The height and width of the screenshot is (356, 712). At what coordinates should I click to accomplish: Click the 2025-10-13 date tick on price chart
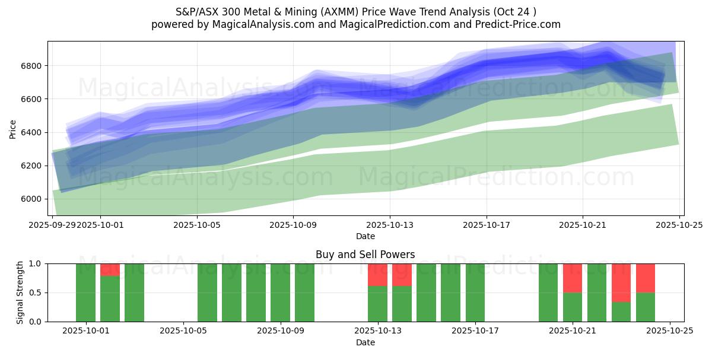tap(390, 225)
